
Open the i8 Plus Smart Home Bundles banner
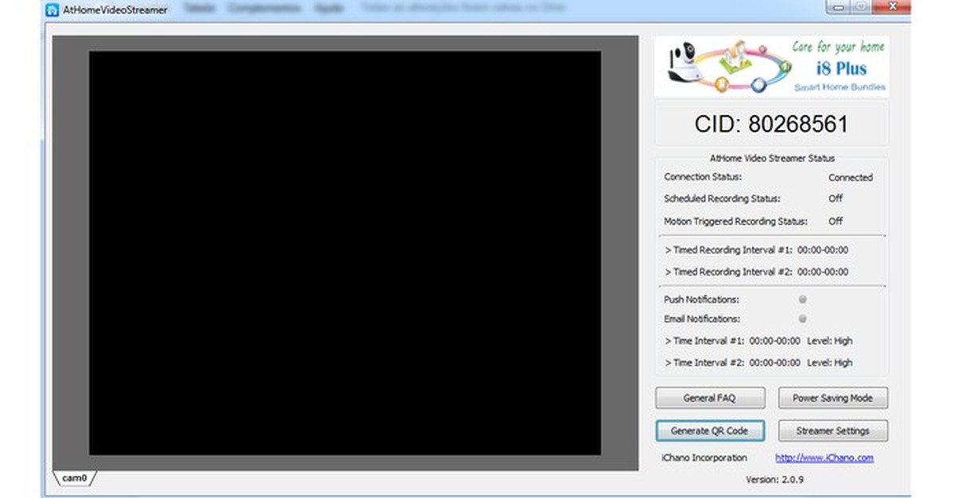771,67
